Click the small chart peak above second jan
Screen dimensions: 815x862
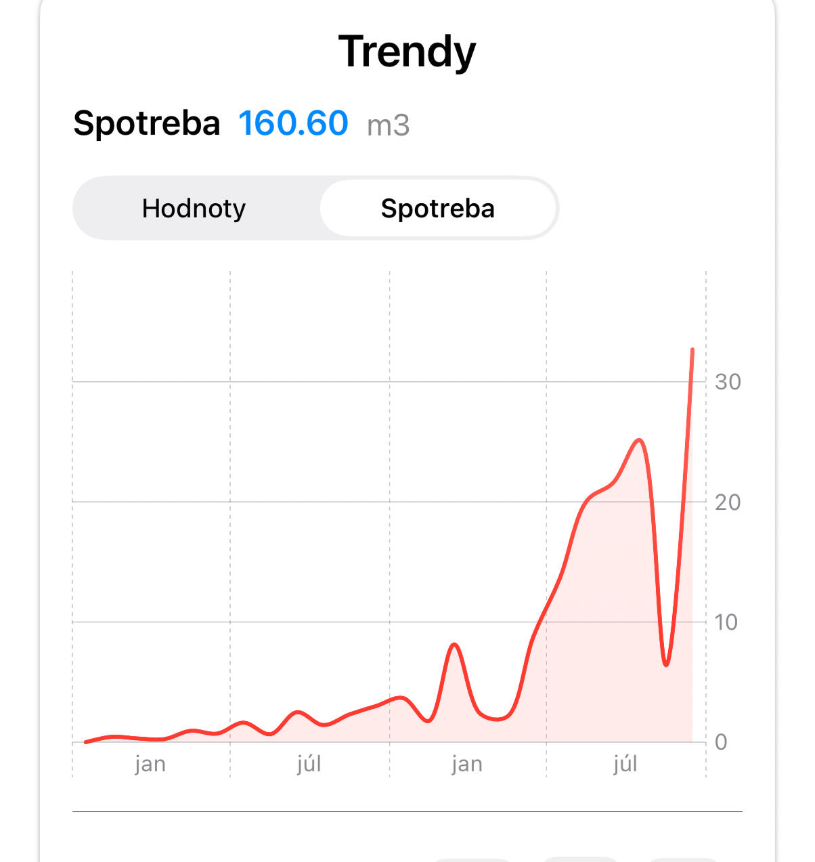(454, 644)
